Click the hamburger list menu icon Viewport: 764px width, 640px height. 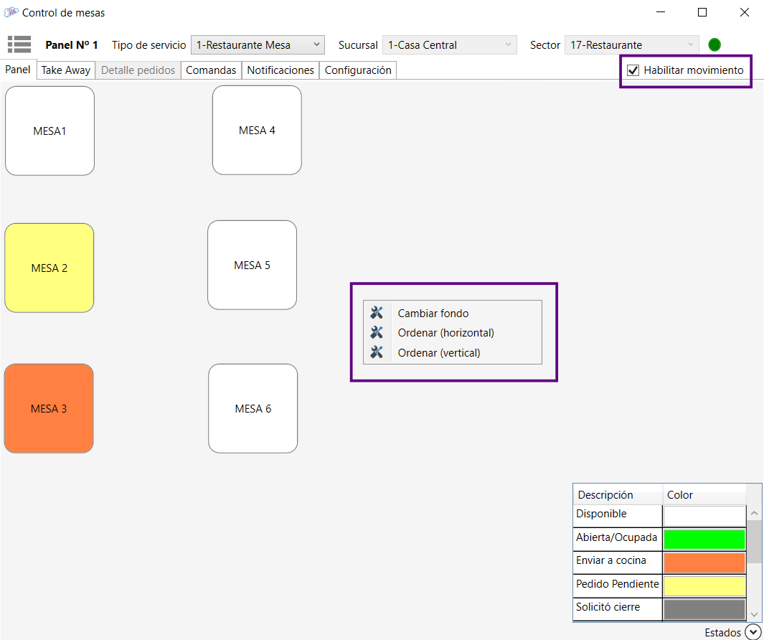pyautogui.click(x=19, y=44)
